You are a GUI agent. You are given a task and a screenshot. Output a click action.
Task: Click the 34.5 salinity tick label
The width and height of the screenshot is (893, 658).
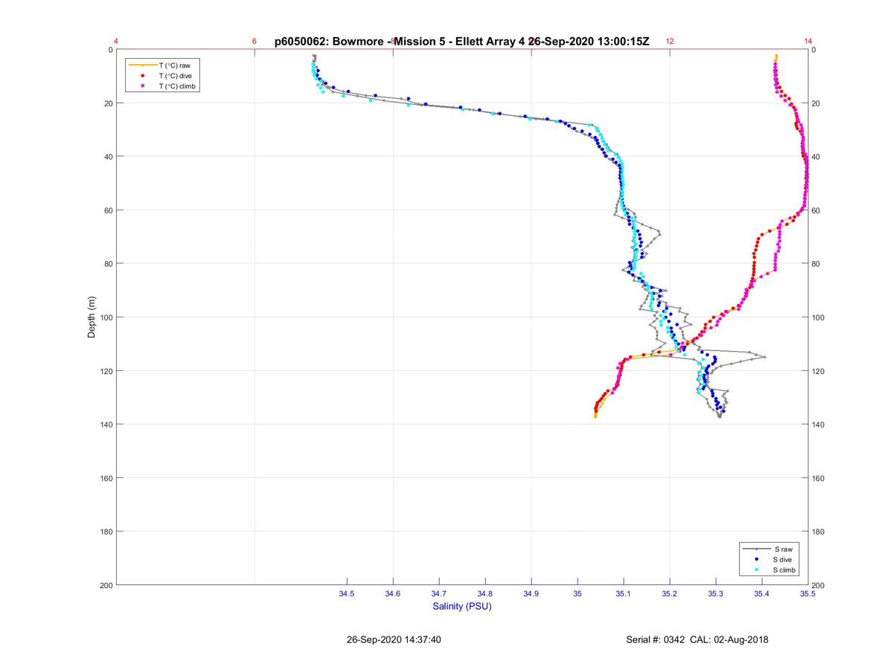click(347, 593)
